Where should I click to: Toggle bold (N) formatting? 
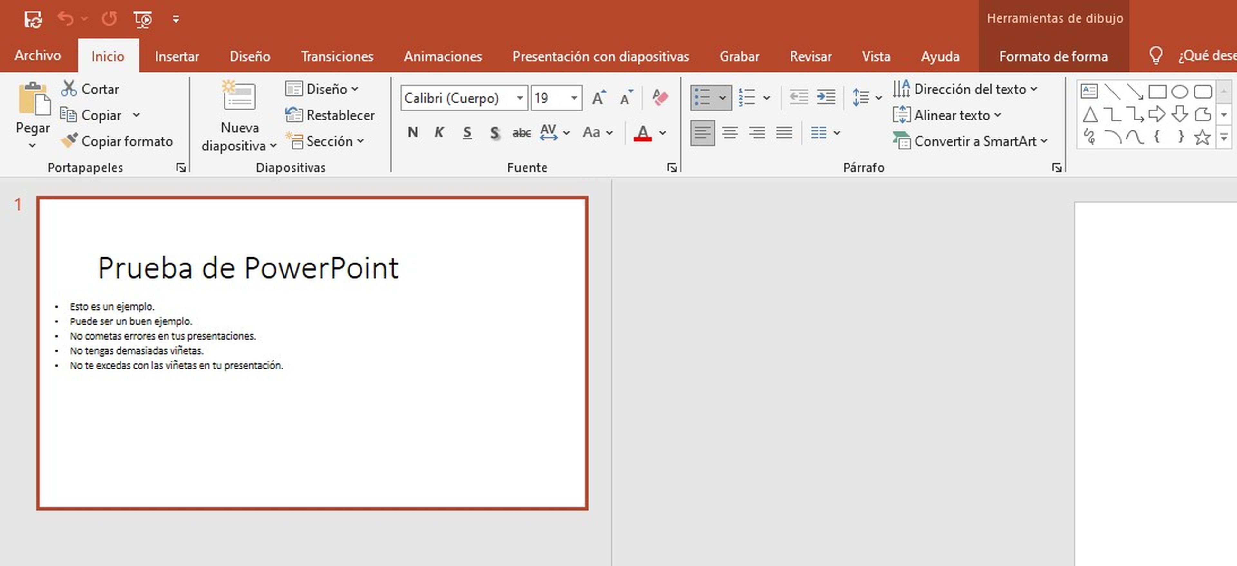point(412,132)
